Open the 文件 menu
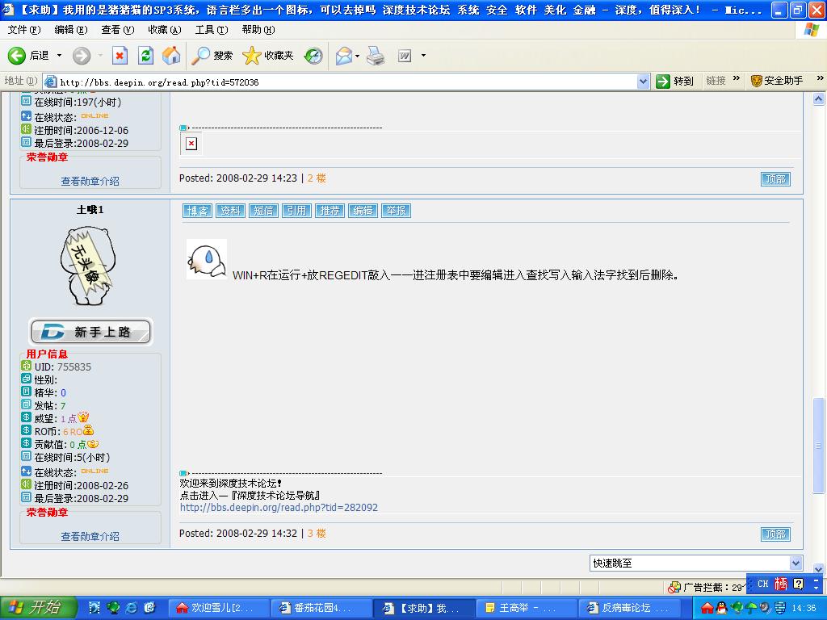This screenshot has height=620, width=827. 23,30
